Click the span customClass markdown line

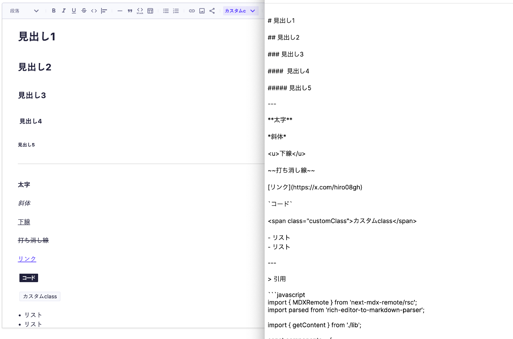coord(342,221)
